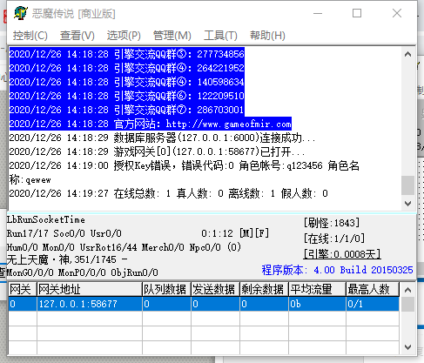Click the 网关地址 column header

click(90, 289)
